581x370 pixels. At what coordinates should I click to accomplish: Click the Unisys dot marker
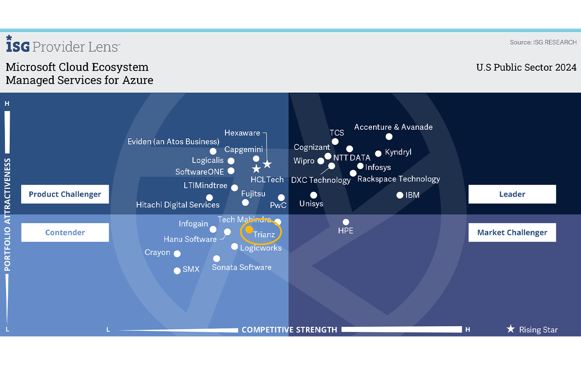(314, 195)
